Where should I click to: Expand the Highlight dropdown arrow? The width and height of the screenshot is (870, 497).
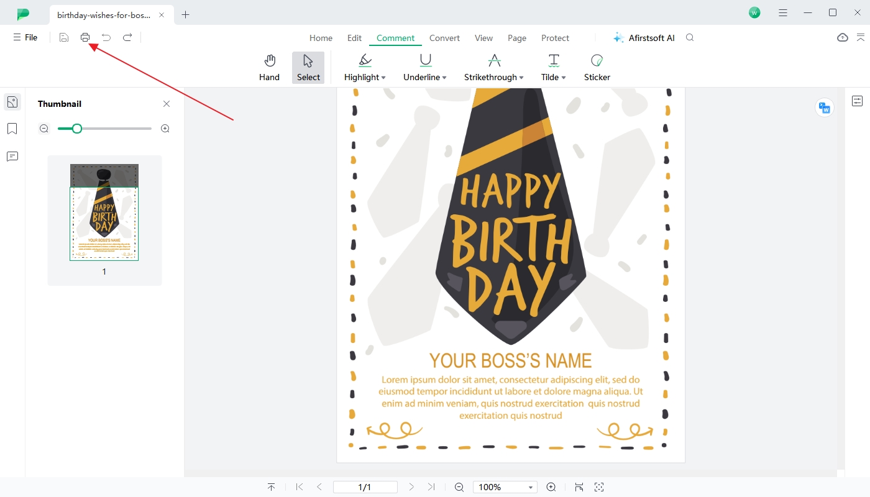click(x=383, y=78)
